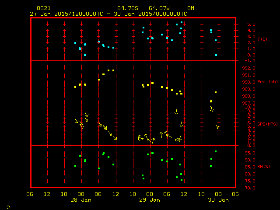Click the latitude value 64.78S

point(126,8)
